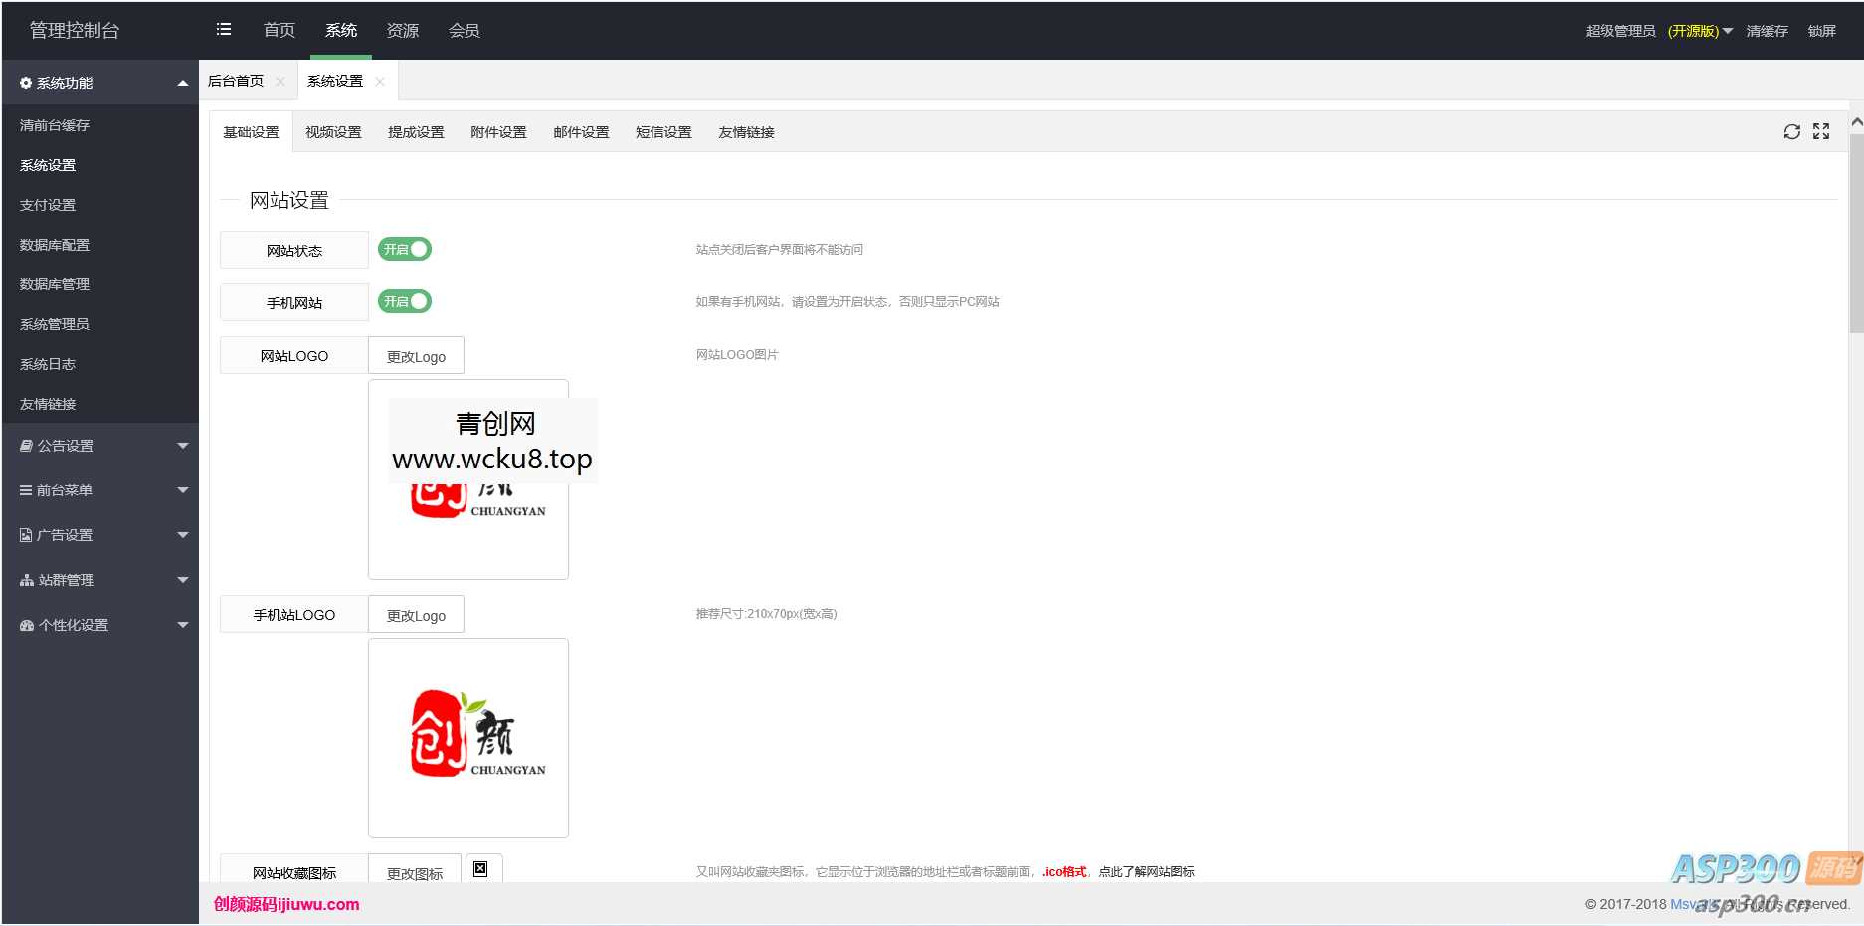Viewport: 1864px width, 926px height.
Task: Click the book icon next to 公告设置
Action: [x=25, y=446]
